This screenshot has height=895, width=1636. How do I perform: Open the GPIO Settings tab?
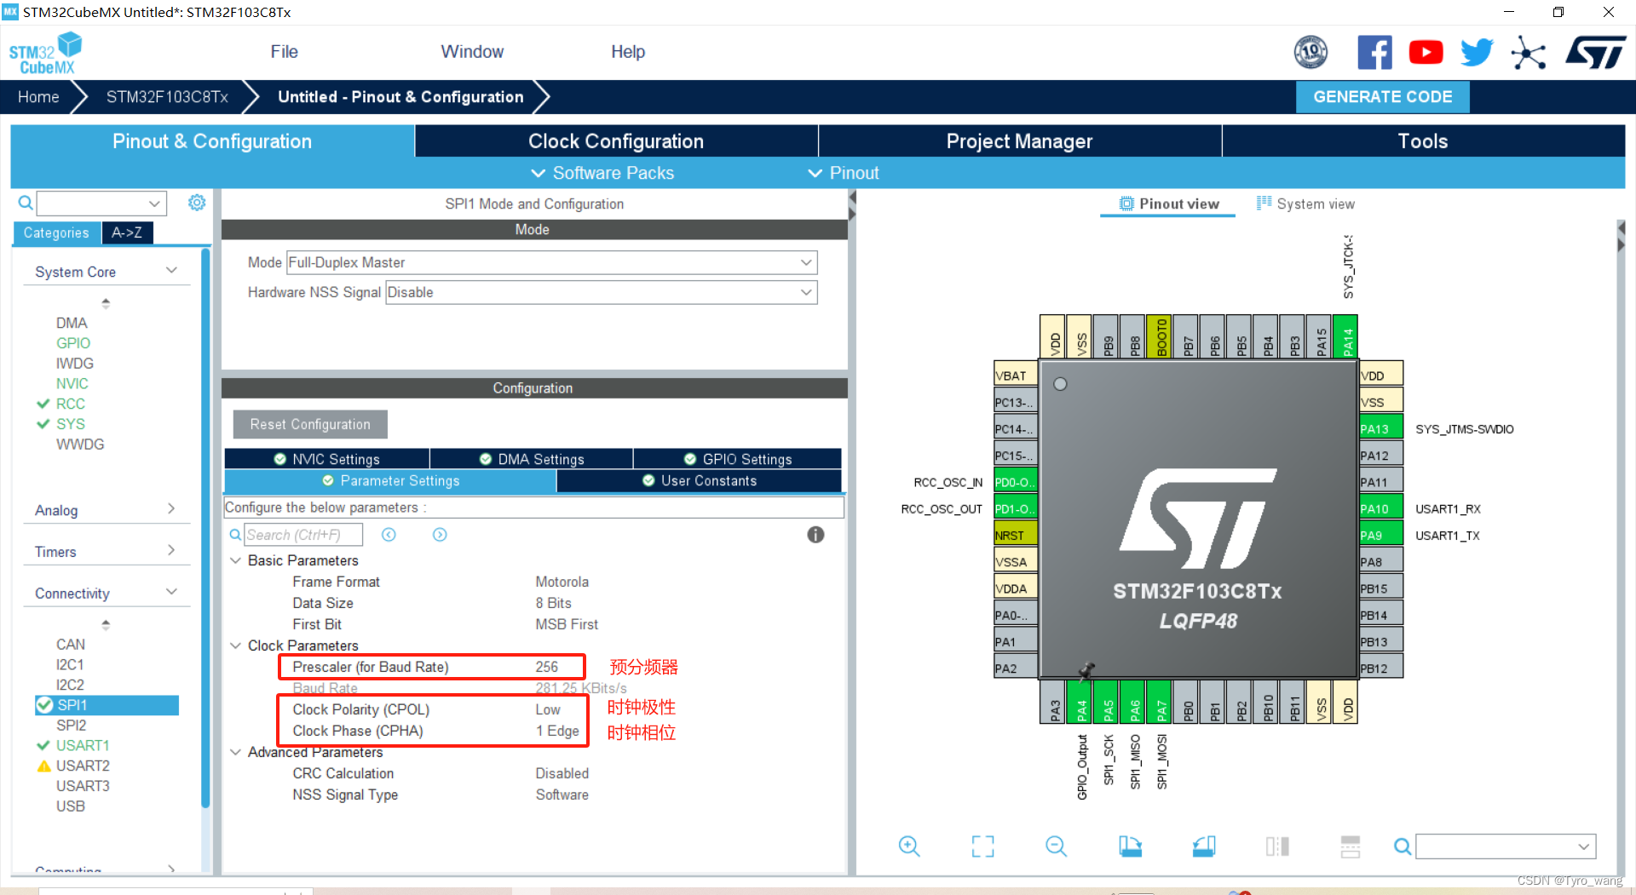pos(738,459)
